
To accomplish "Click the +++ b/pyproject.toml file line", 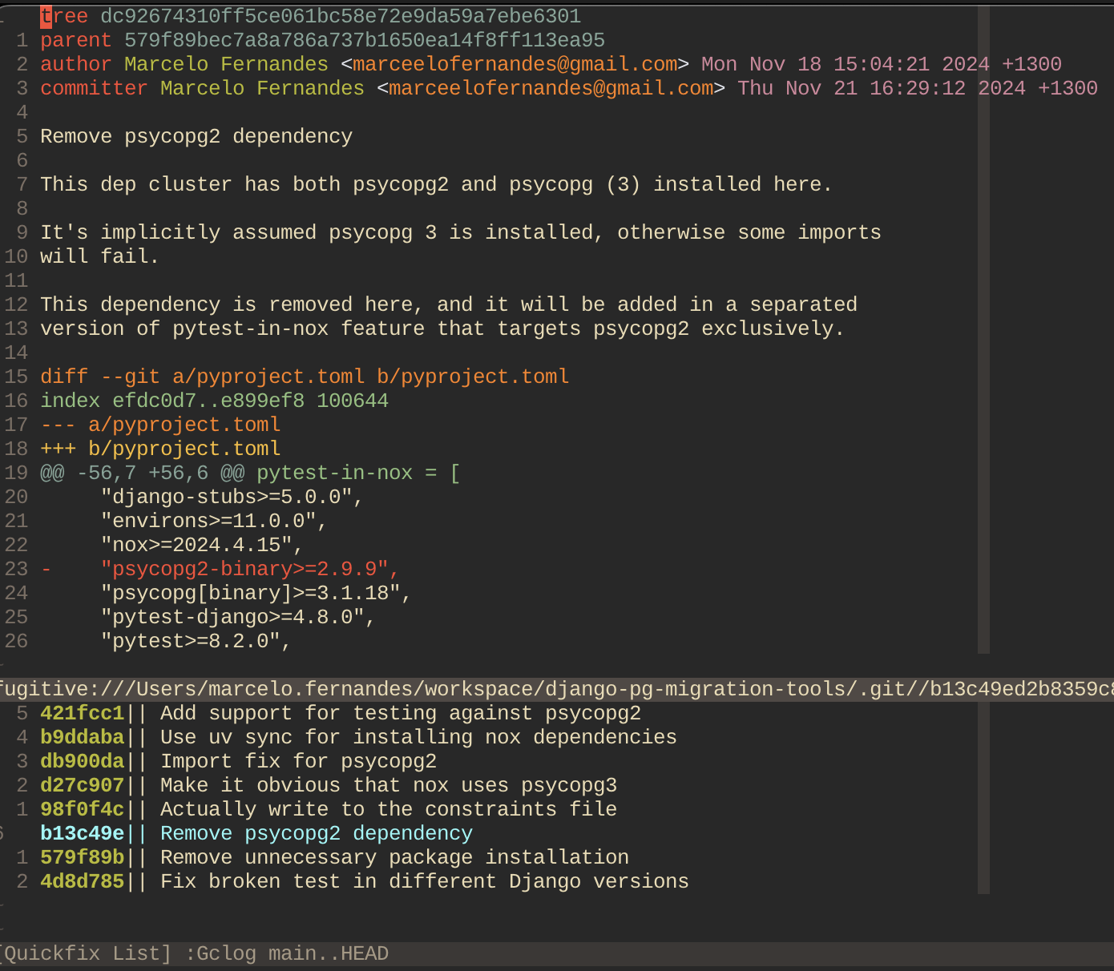I will pos(160,449).
